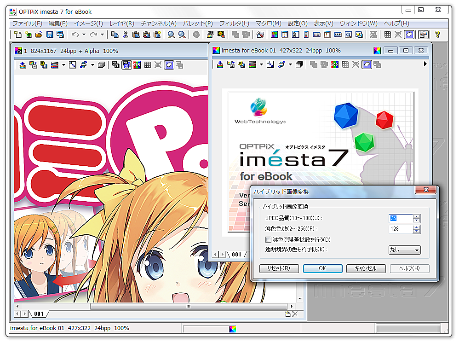
Task: Expand the transfer dropdown arrow in imesta eBook toolbar
Action: pos(290,64)
